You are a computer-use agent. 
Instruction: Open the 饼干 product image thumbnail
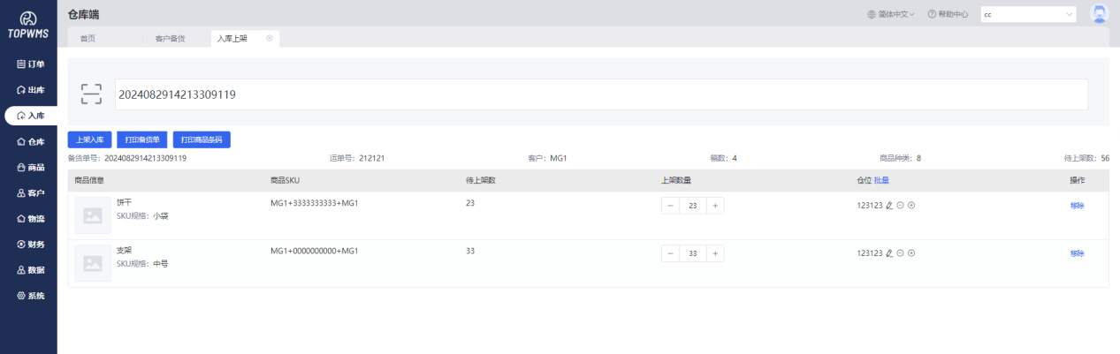[x=93, y=215]
